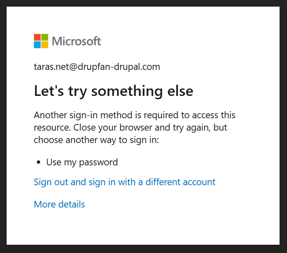
Task: Click the yellow square of Microsoft logo
Action: click(x=45, y=45)
